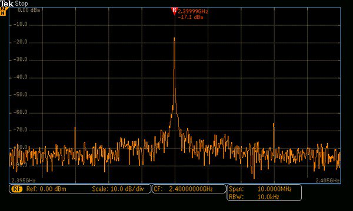Click the Ref: 0.00 dBm readout
Screen dimensions: 353x211
coord(46,189)
